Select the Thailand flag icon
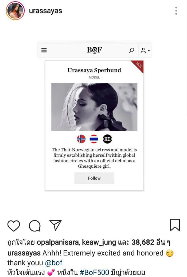Viewport: 187px width, 277px height. click(94, 139)
